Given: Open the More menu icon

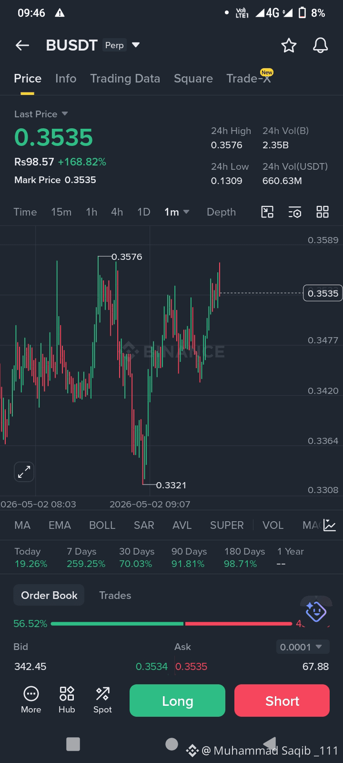Looking at the screenshot, I should [31, 700].
